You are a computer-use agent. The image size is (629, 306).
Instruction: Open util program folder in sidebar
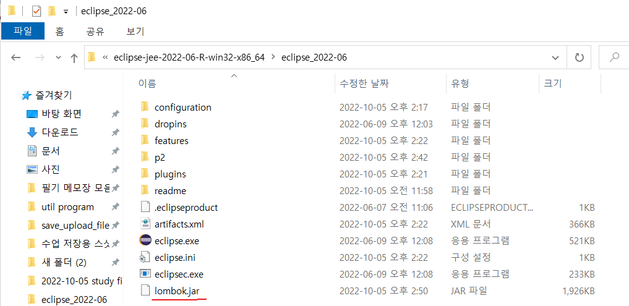[67, 207]
